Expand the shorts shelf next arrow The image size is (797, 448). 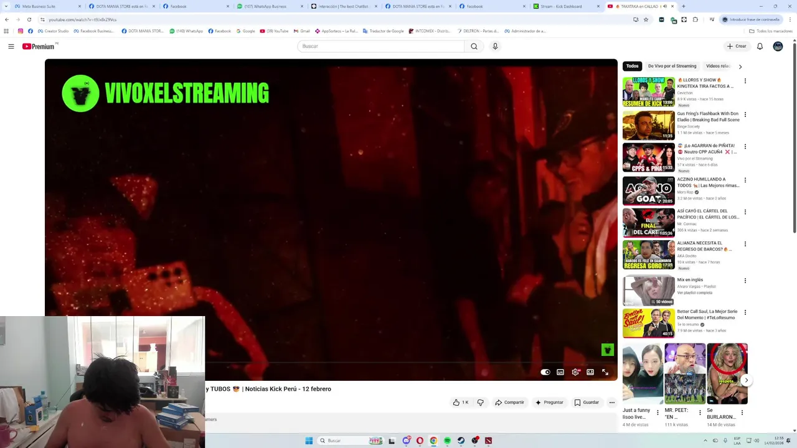[x=746, y=380]
